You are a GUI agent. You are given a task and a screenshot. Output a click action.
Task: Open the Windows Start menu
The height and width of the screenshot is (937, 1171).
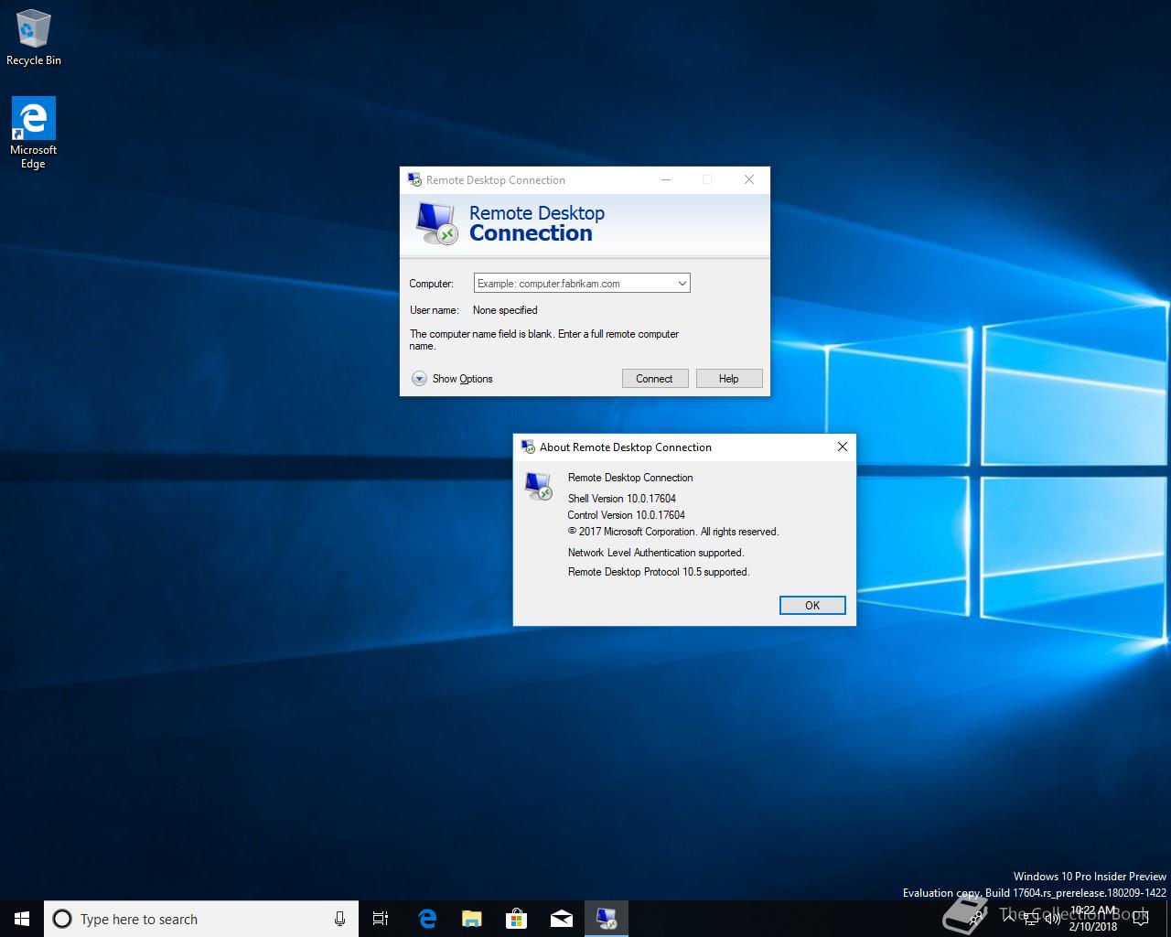pos(22,919)
